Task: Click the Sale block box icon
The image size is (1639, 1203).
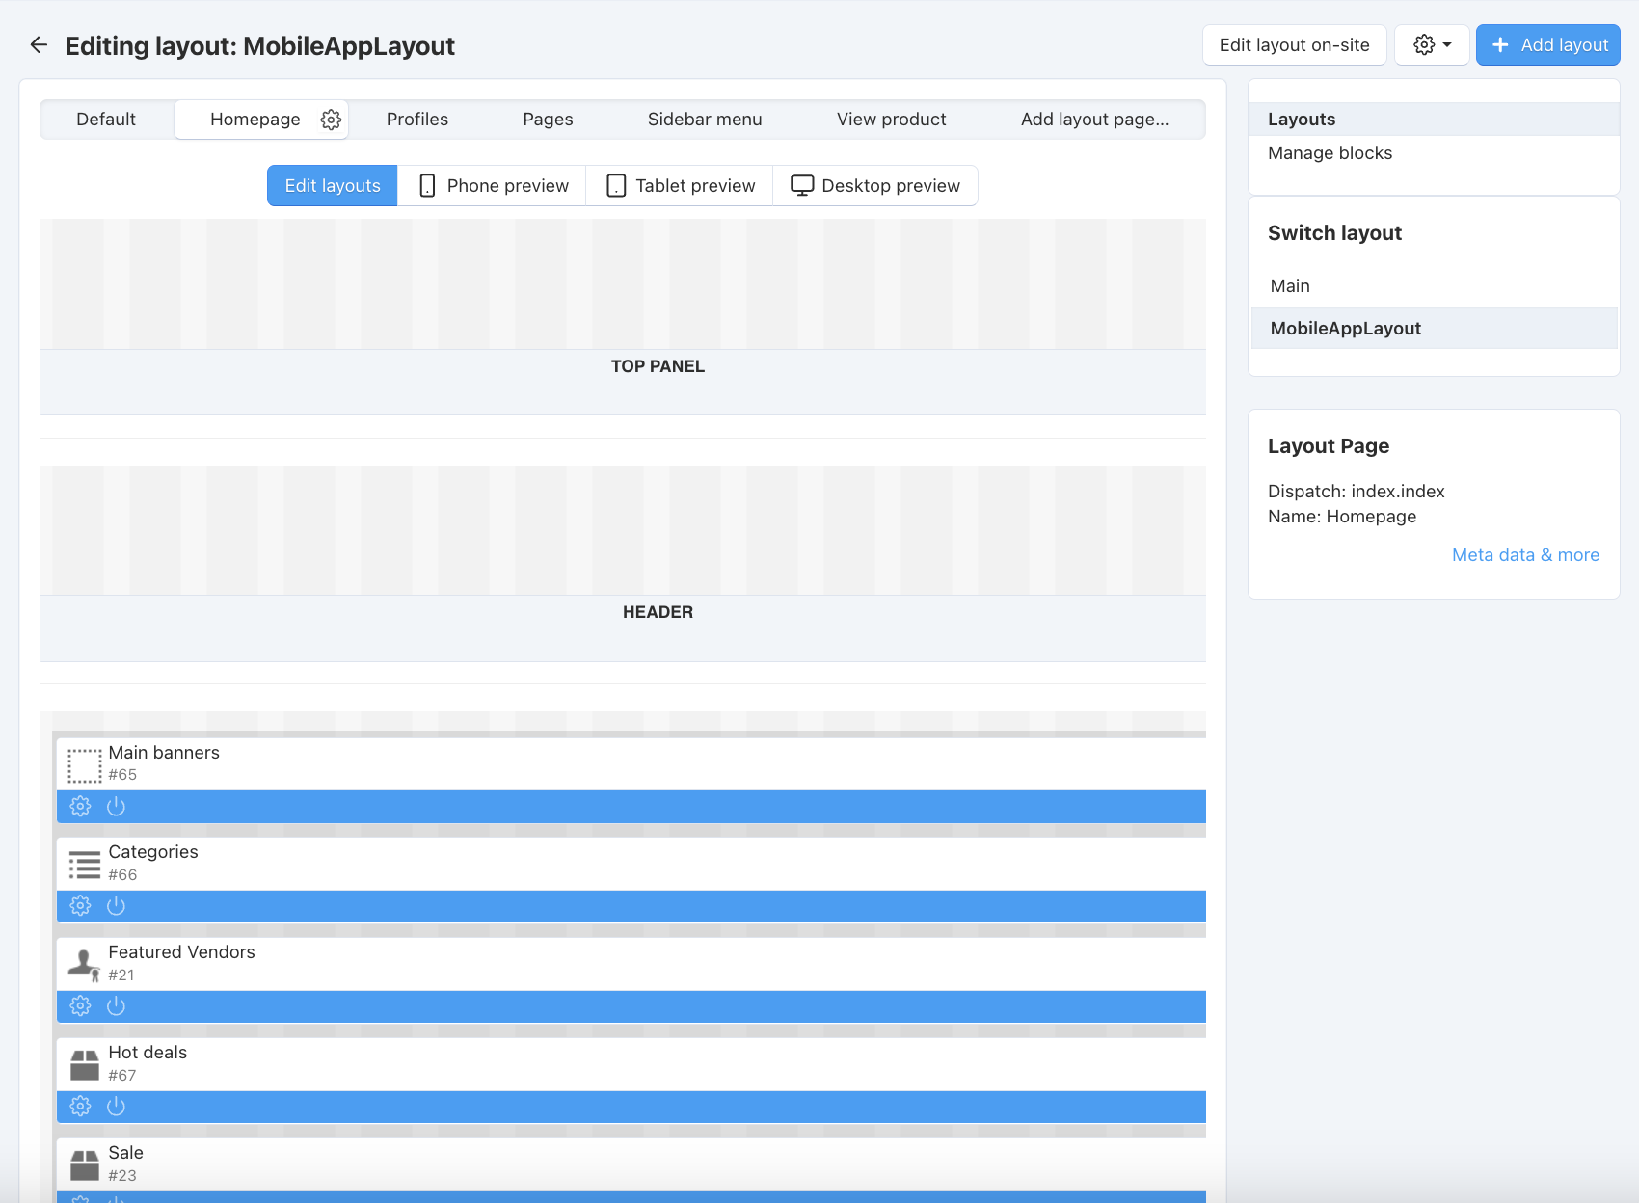Action: [x=85, y=1165]
